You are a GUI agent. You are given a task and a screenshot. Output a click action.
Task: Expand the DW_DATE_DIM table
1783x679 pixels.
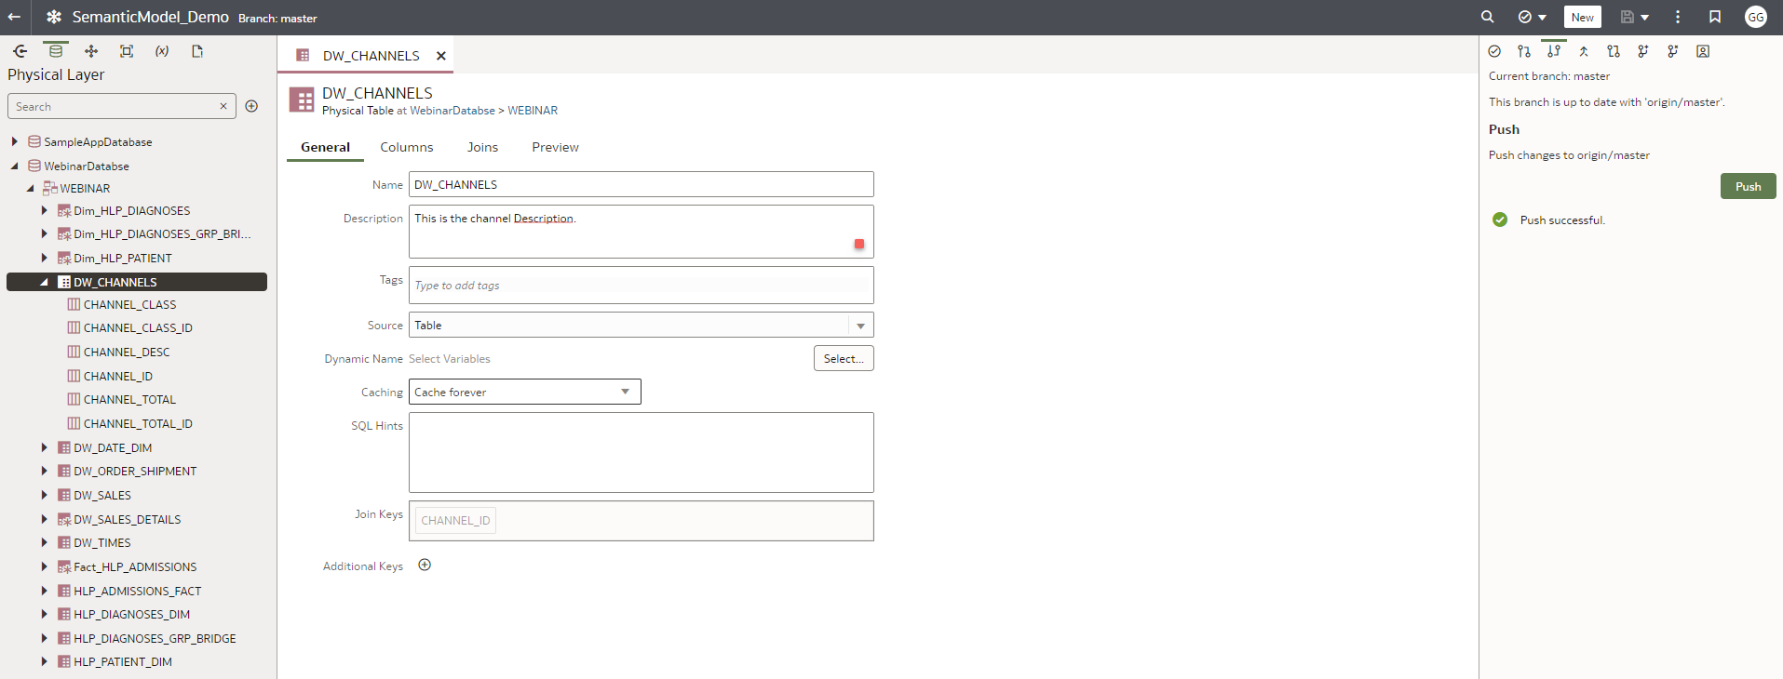click(x=44, y=447)
